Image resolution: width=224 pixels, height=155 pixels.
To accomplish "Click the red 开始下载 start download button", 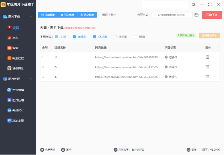I will pos(212,15).
